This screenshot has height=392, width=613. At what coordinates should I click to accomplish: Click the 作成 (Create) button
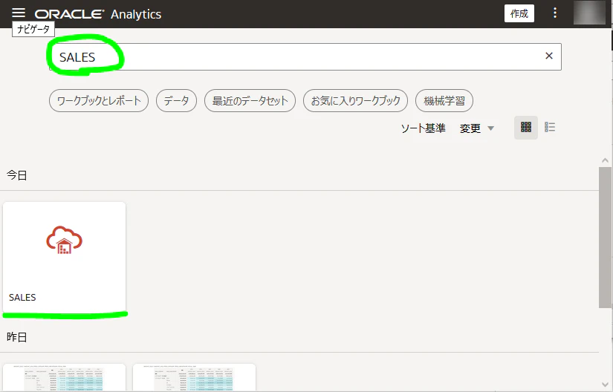tap(519, 13)
